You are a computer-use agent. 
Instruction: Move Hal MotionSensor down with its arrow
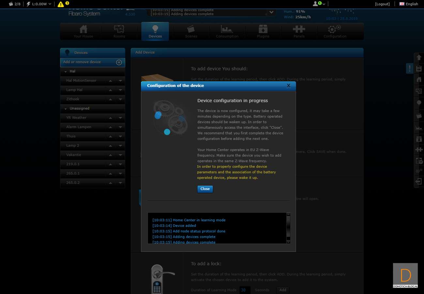(120, 81)
